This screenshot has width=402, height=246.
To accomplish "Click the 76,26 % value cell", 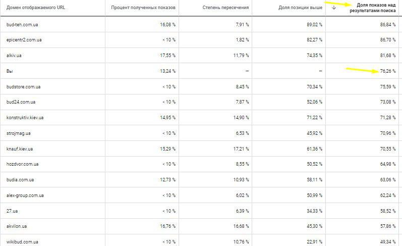I will click(x=387, y=71).
